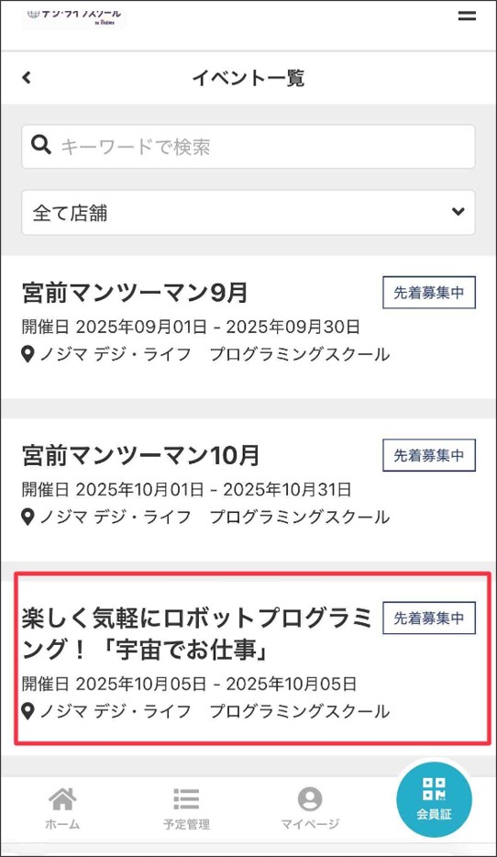This screenshot has width=497, height=857.
Task: Open 楽しく気軽にロボットプログラミング event
Action: click(196, 634)
